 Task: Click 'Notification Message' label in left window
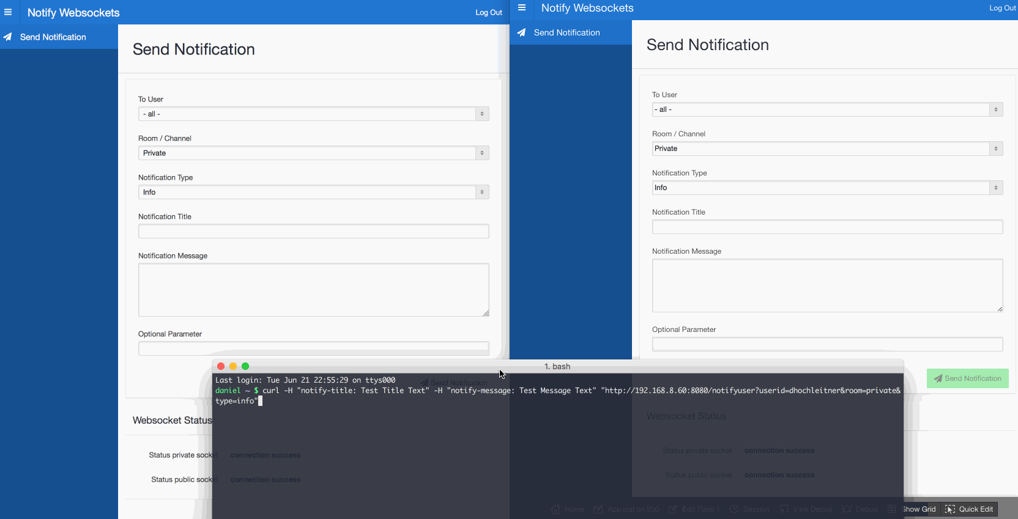(173, 256)
